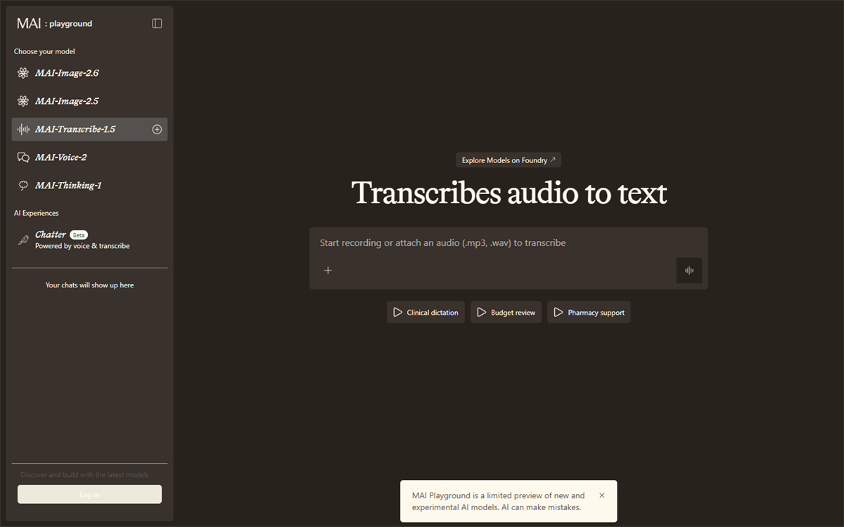Click the Beta badge next to Chatter

(79, 235)
